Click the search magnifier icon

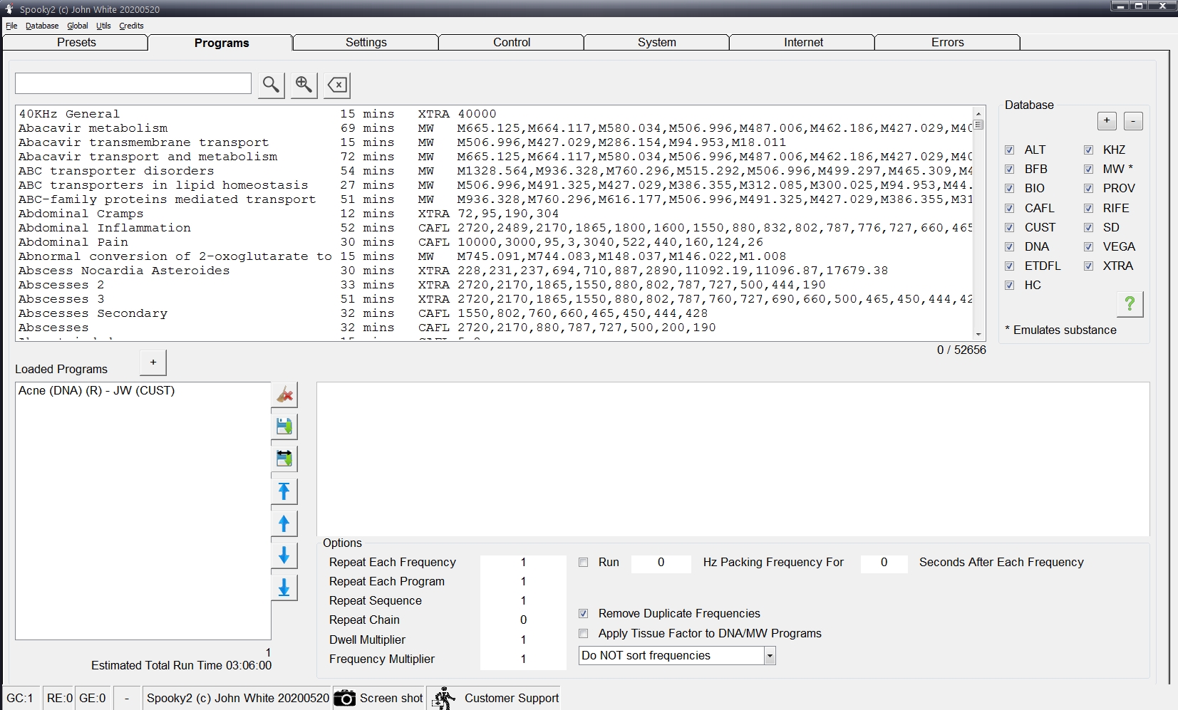click(x=271, y=85)
